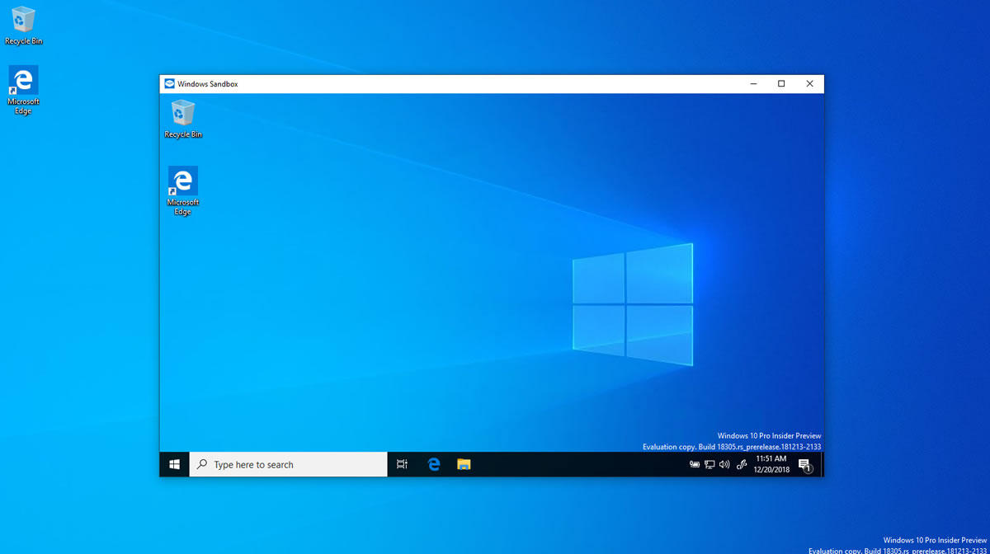This screenshot has width=990, height=554.
Task: Launch Edge from the sandbox taskbar
Action: click(432, 464)
